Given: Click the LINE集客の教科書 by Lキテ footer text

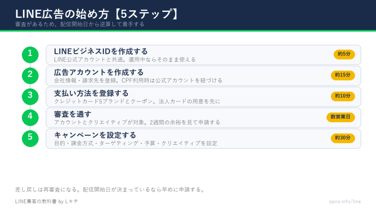Looking at the screenshot, I should 47,201.
